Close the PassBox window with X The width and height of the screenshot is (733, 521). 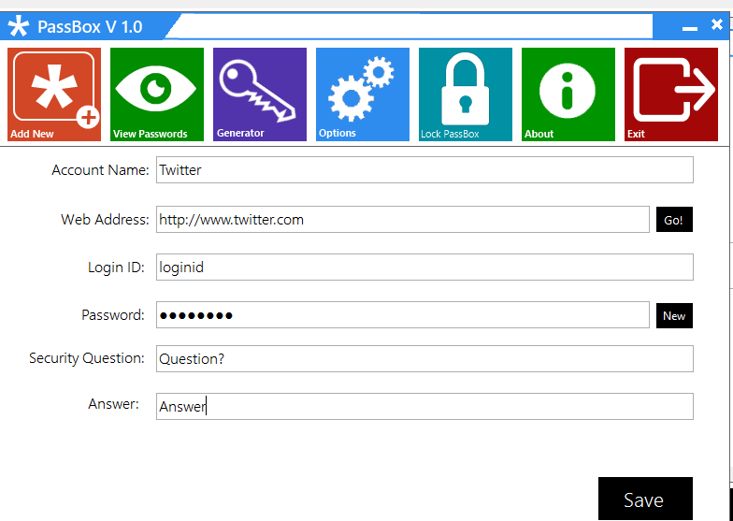pyautogui.click(x=716, y=24)
